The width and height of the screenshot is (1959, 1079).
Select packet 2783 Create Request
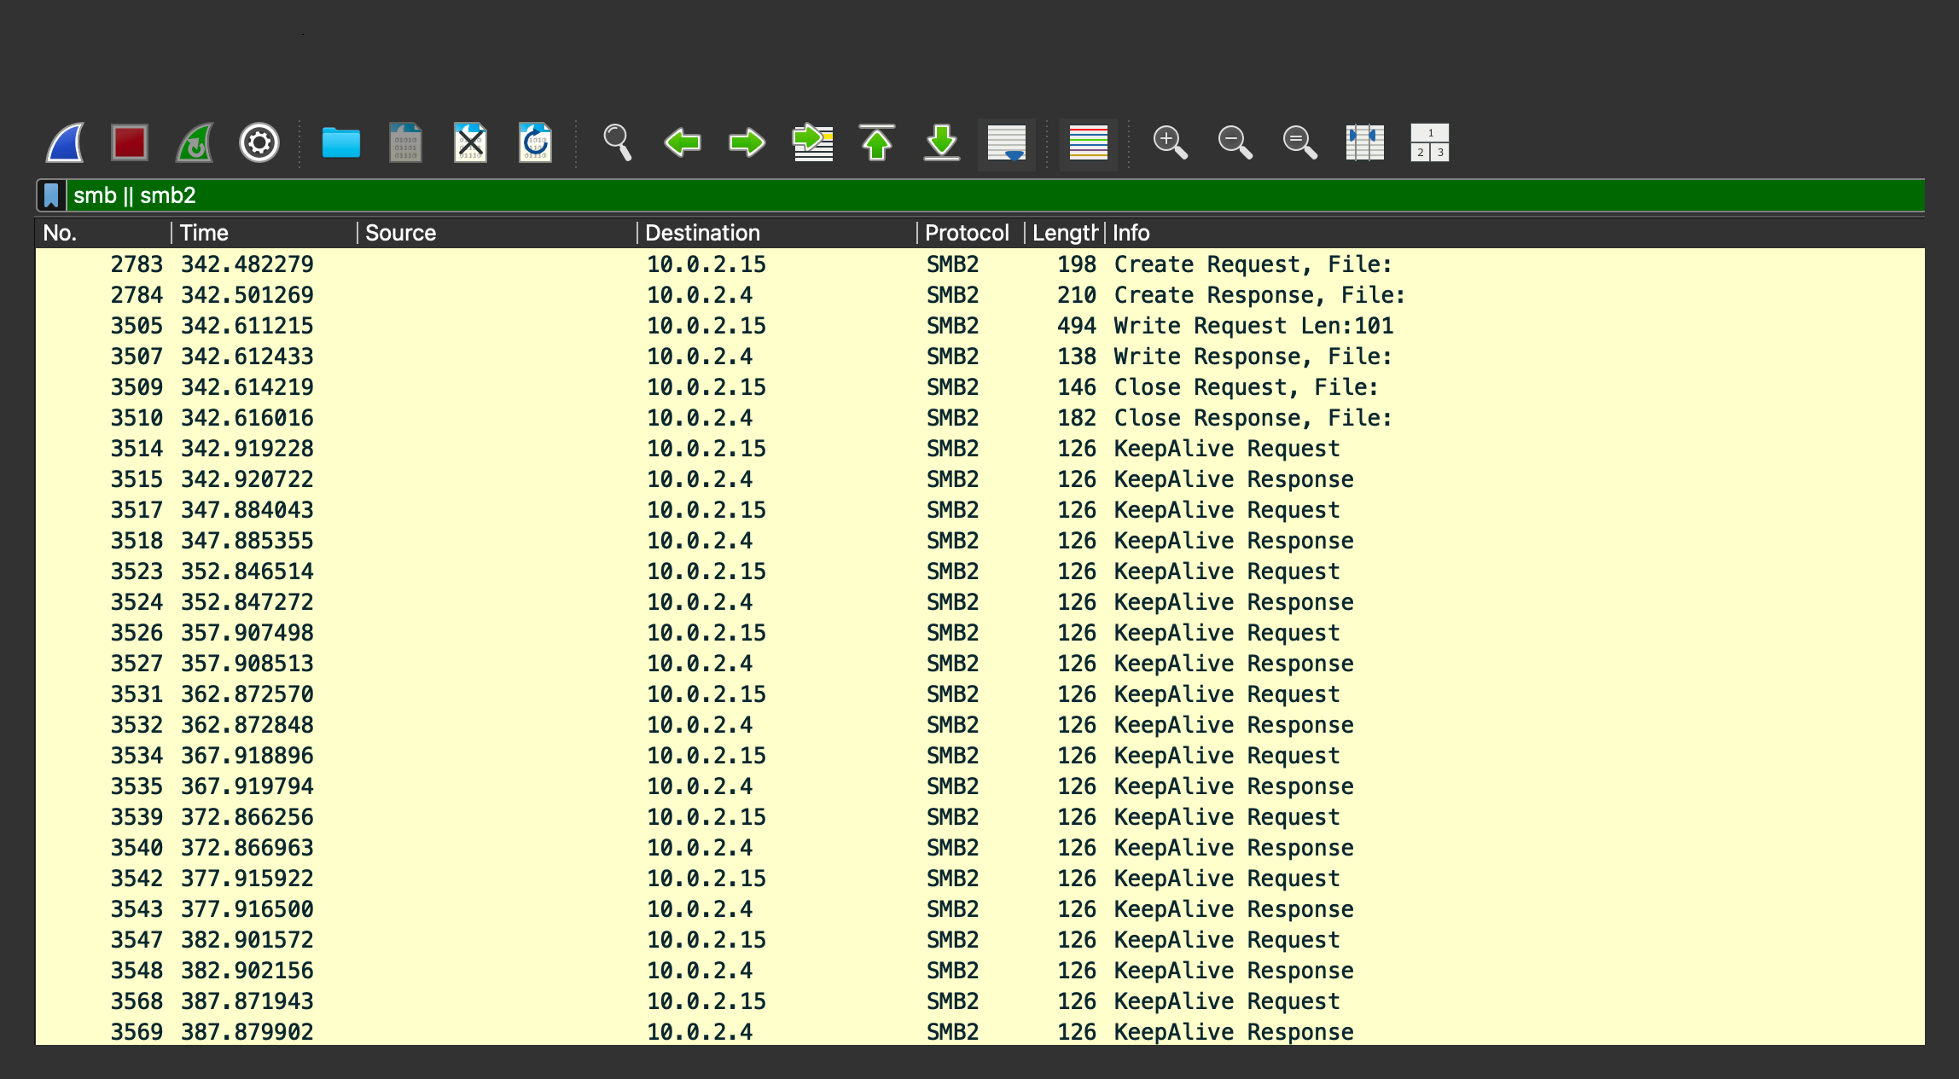[979, 264]
